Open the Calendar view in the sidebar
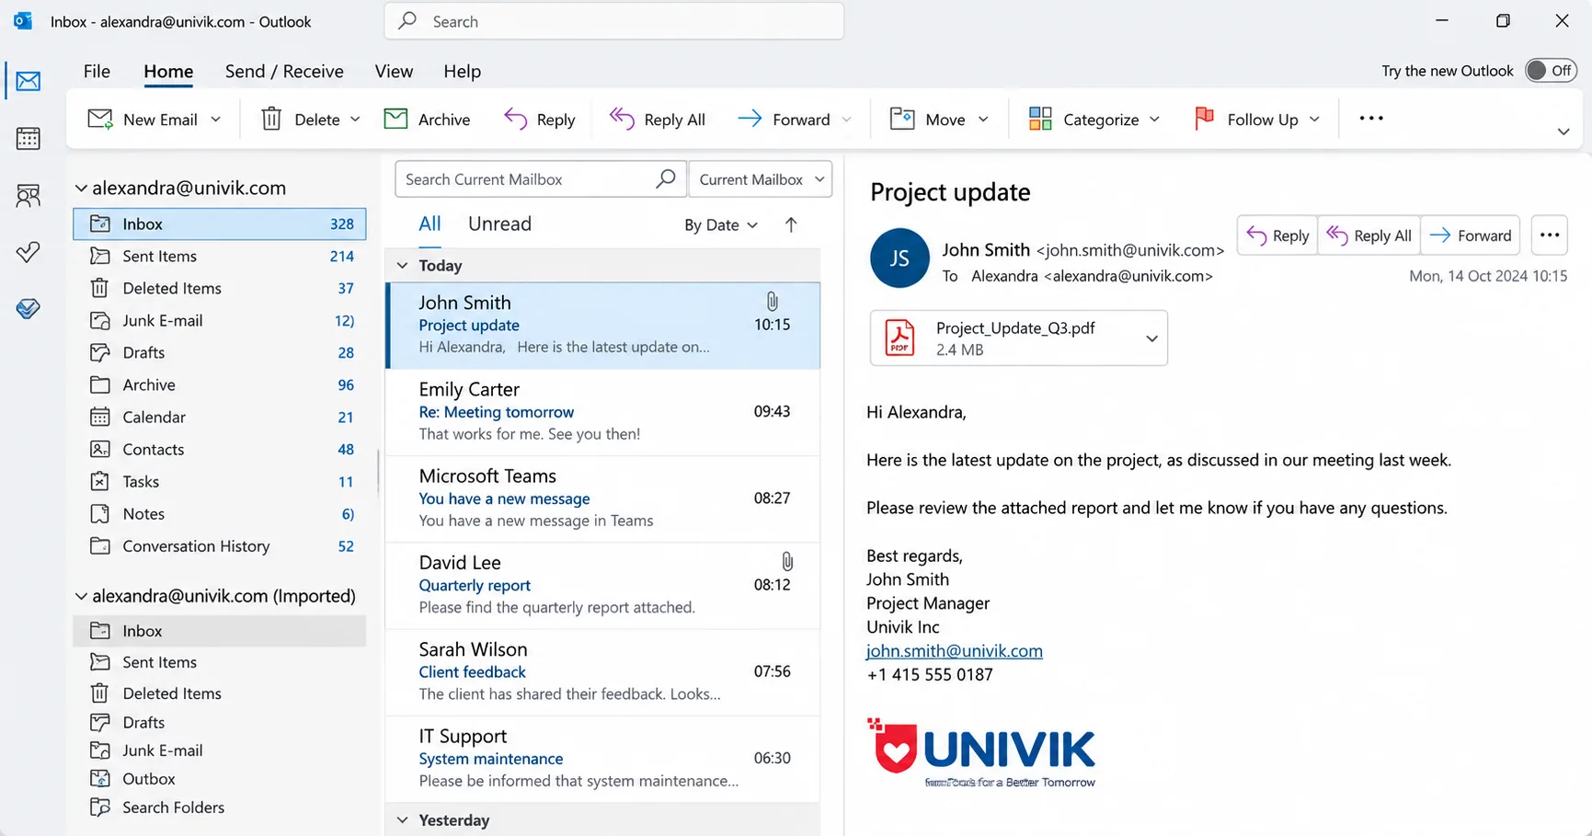The width and height of the screenshot is (1592, 836). click(x=29, y=138)
